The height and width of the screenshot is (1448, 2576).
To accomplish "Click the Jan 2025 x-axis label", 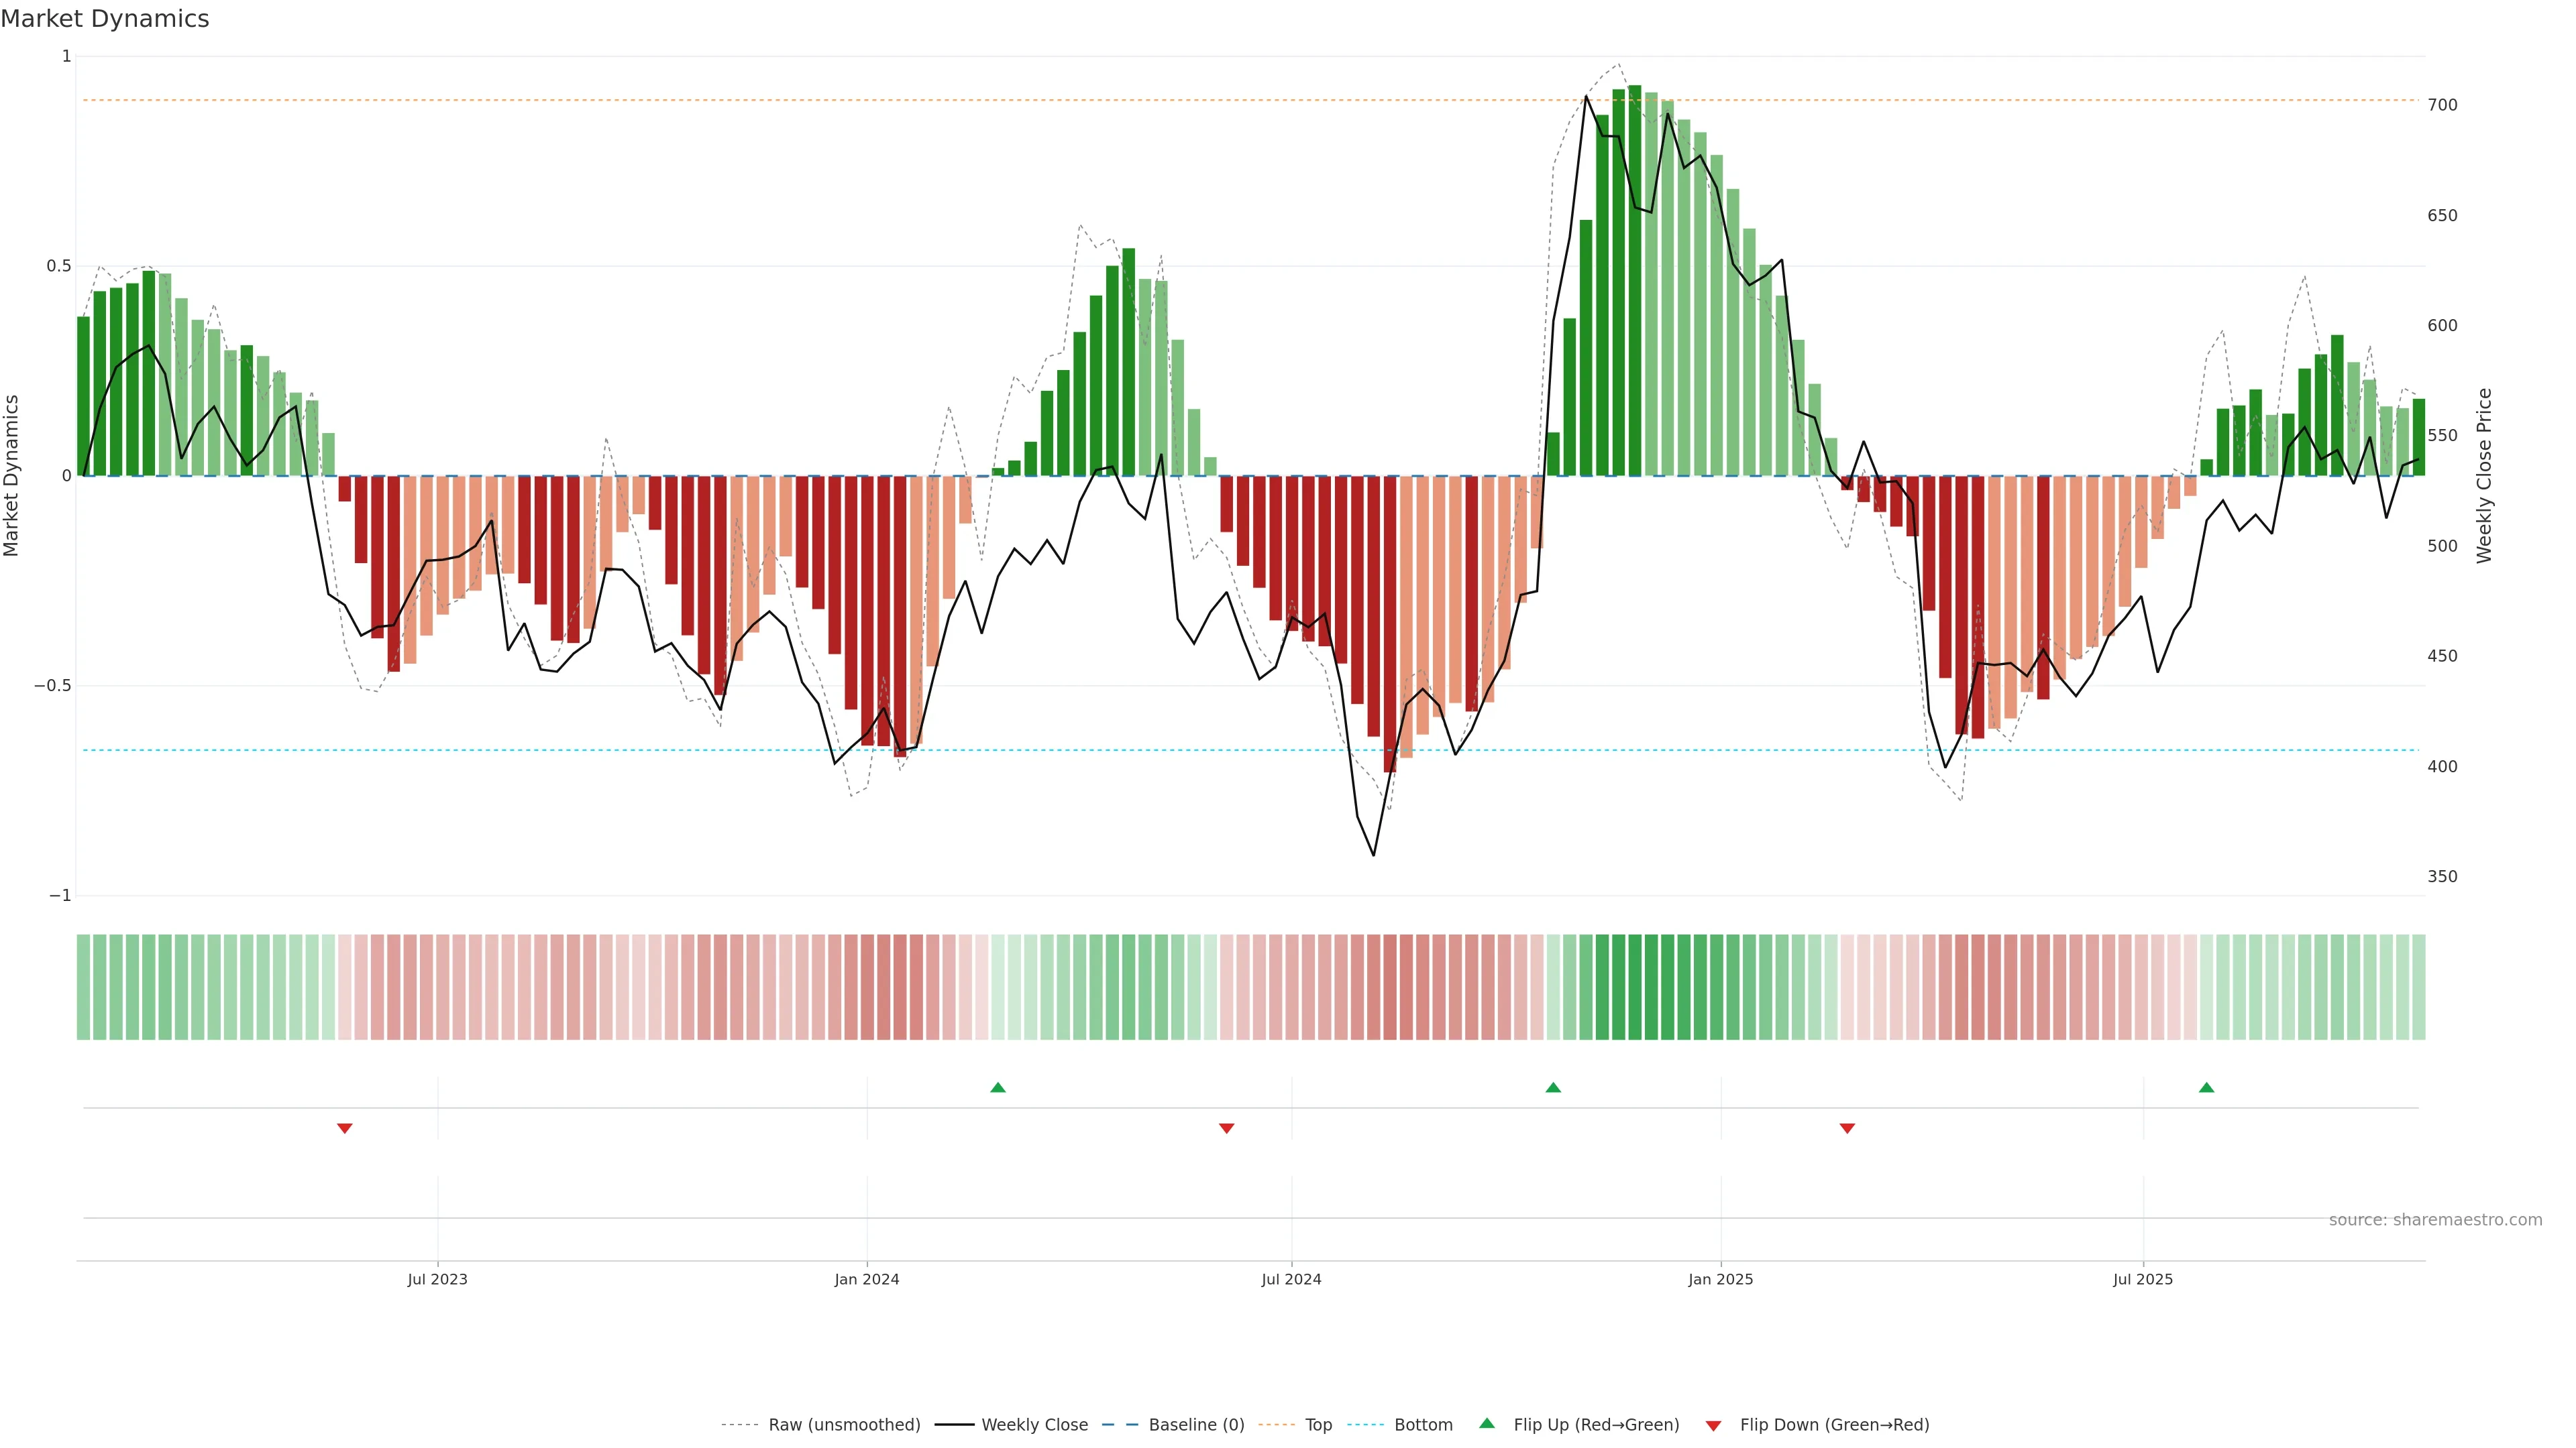I will point(1720,1279).
